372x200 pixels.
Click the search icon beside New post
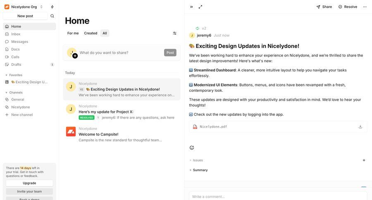52,16
